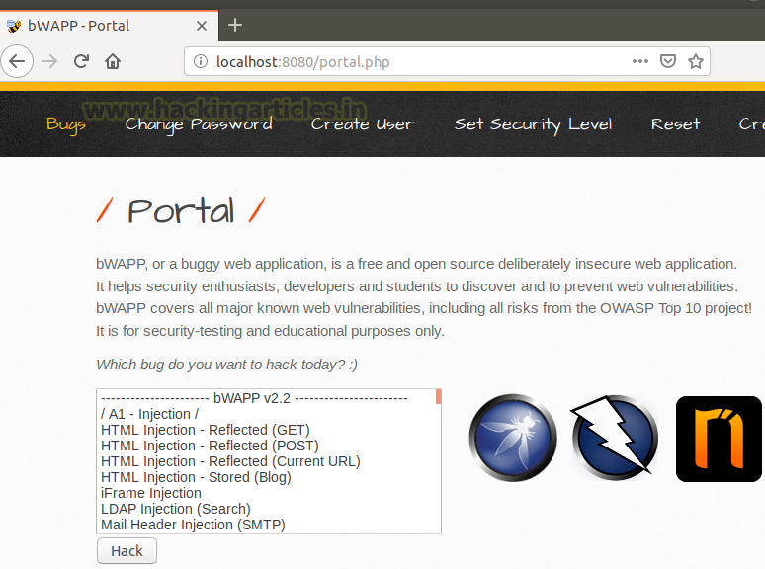Choose LDAP Injection (Search) from list
Screen dimensions: 765x569
click(175, 509)
